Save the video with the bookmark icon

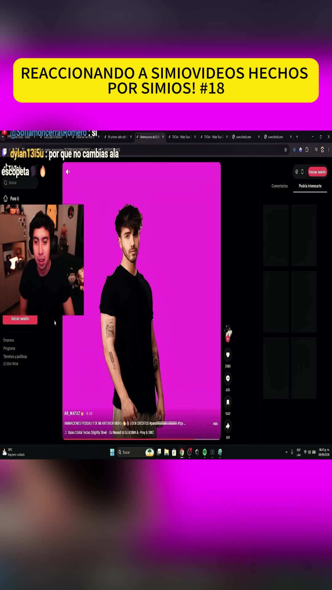click(x=228, y=402)
